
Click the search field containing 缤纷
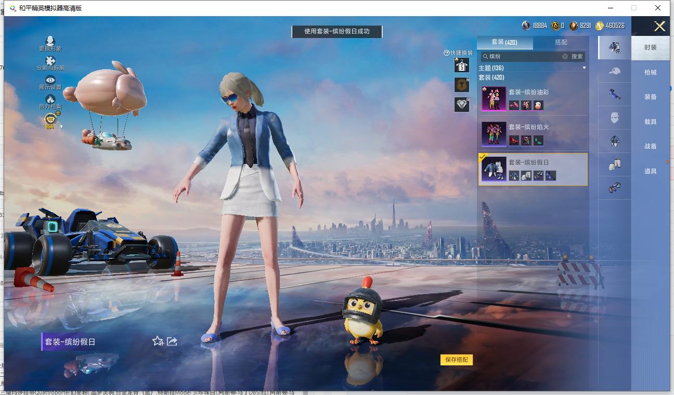point(524,56)
